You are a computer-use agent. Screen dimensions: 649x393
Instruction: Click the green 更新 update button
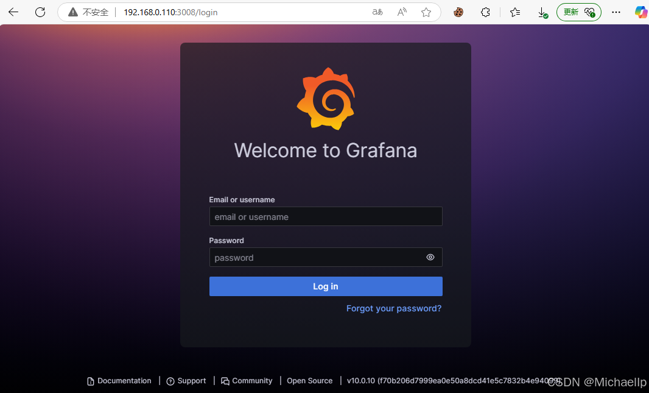[x=578, y=12]
